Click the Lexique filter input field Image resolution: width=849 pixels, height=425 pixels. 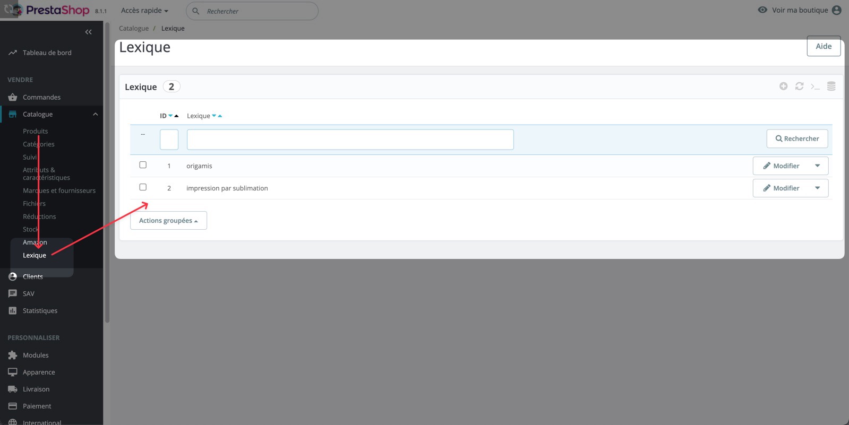[x=350, y=140]
